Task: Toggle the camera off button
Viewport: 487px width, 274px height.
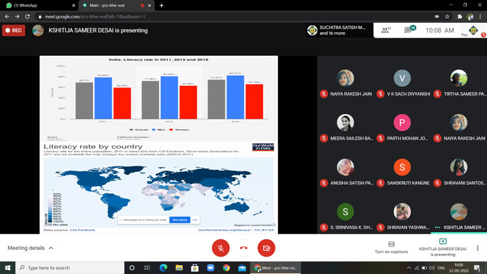Action: click(266, 248)
